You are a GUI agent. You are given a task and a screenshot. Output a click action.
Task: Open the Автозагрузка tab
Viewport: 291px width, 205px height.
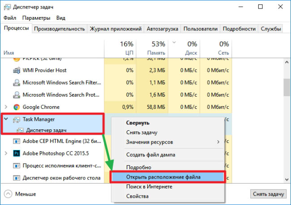coord(163,29)
